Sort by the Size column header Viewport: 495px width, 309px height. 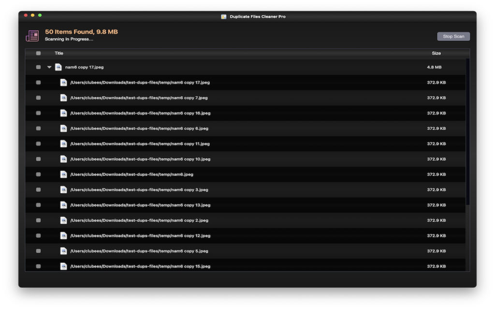437,53
